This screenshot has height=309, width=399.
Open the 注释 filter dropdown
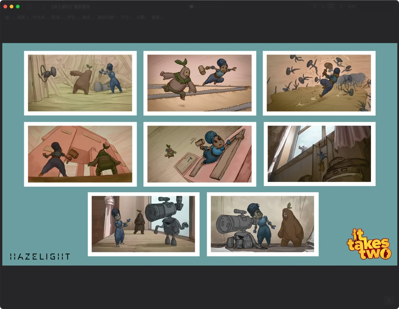tap(141, 17)
